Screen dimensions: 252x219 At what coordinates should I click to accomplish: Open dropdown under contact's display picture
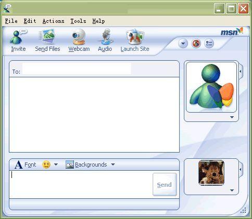tap(232, 117)
